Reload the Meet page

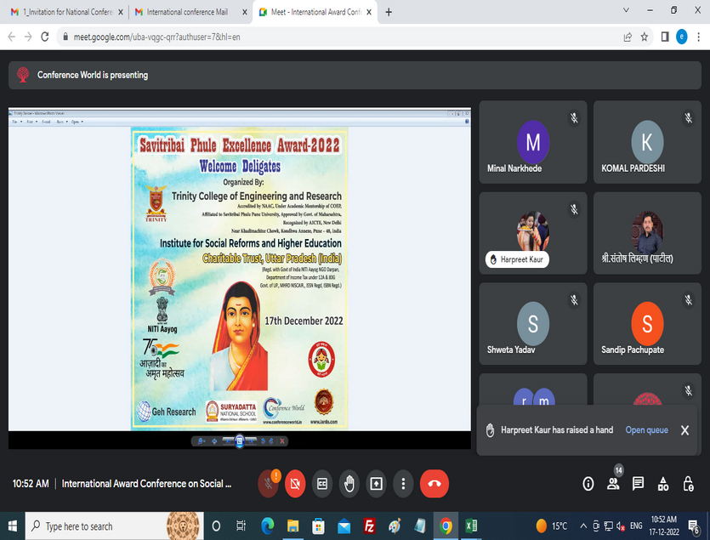(45, 37)
